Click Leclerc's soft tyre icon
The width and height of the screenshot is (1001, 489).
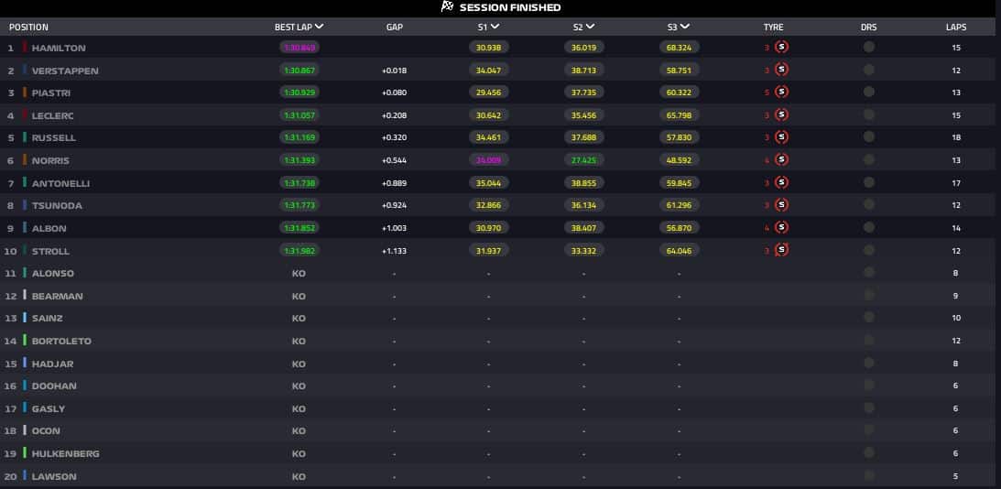pos(781,114)
